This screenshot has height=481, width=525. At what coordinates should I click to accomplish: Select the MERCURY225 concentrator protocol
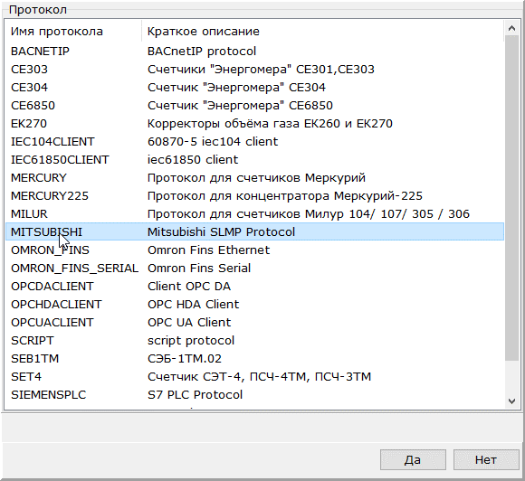point(254,195)
